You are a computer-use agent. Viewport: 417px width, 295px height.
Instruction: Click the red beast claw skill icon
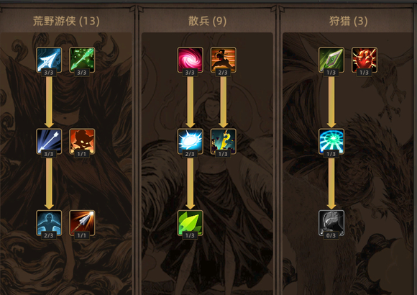[365, 60]
